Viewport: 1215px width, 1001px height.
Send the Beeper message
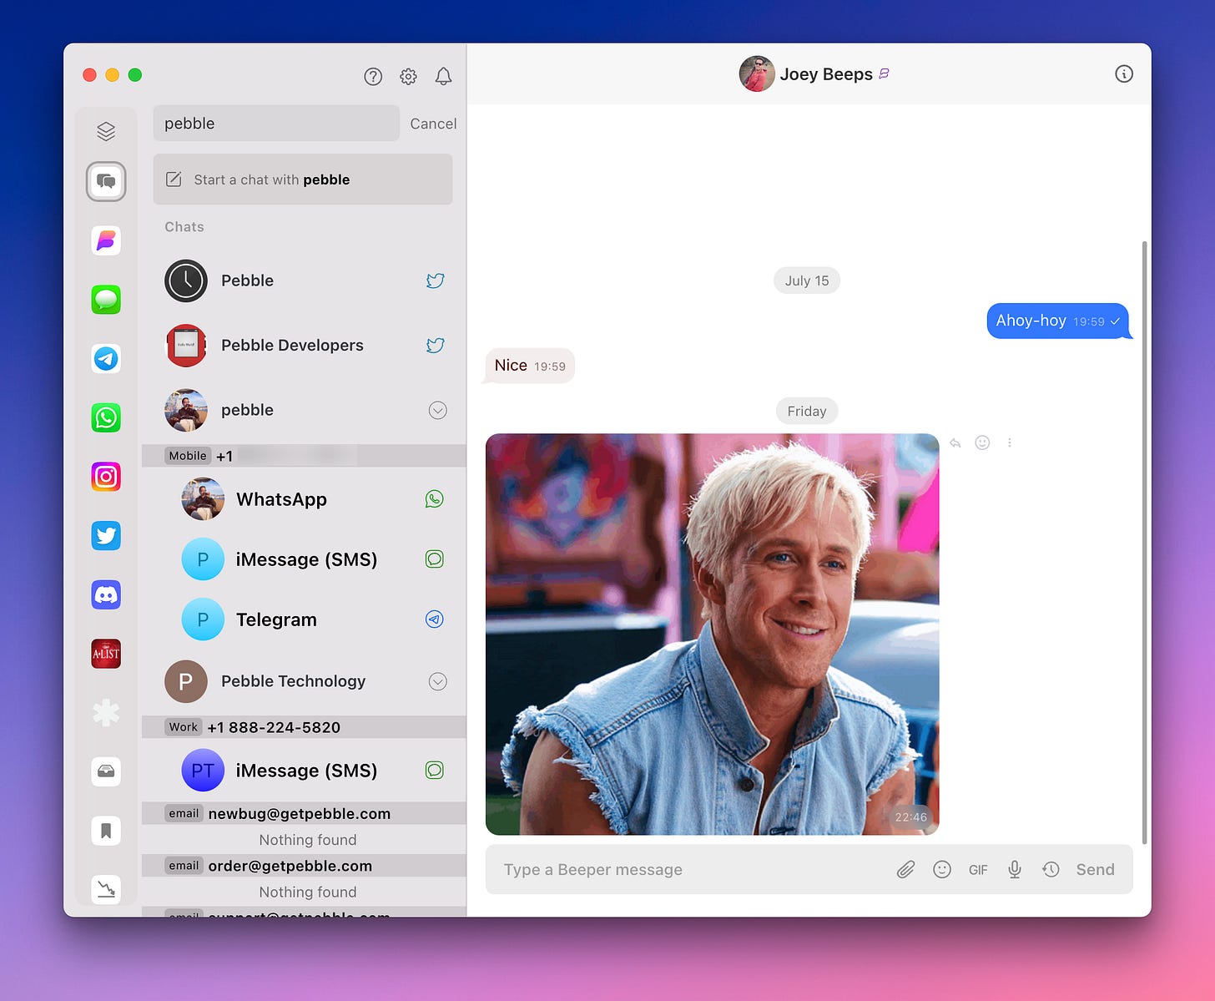tap(1095, 870)
